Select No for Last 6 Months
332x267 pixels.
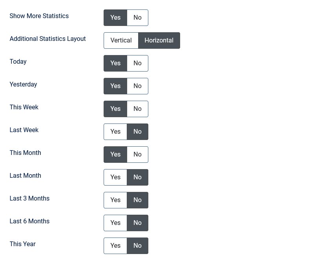137,223
